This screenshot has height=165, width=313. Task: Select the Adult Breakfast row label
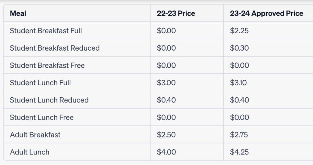tap(35, 134)
